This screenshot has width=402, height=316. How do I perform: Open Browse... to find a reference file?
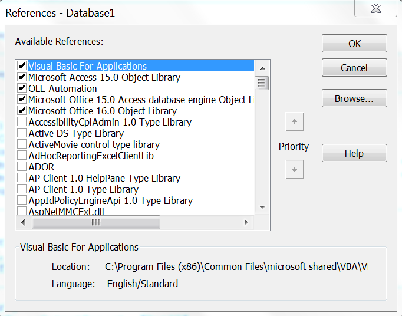click(355, 98)
